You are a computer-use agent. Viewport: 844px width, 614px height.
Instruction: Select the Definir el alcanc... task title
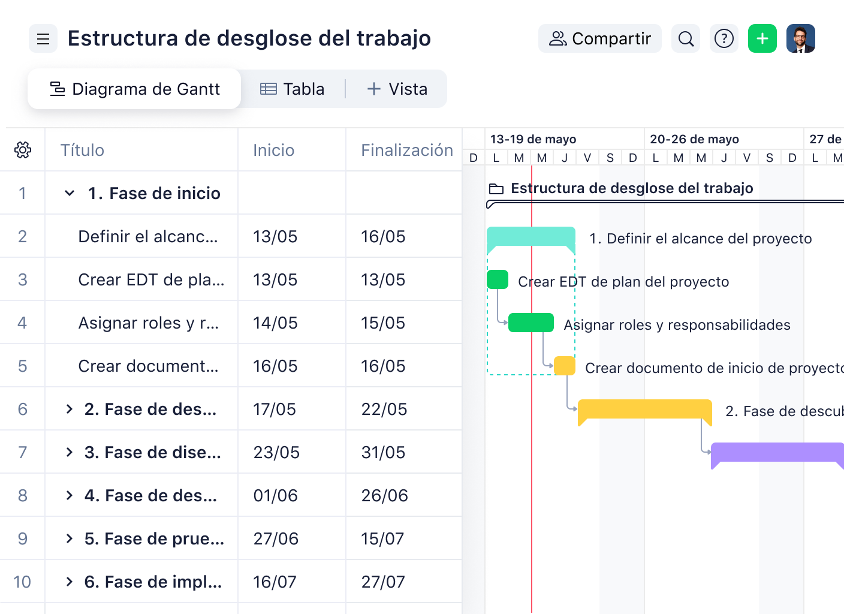(x=148, y=236)
